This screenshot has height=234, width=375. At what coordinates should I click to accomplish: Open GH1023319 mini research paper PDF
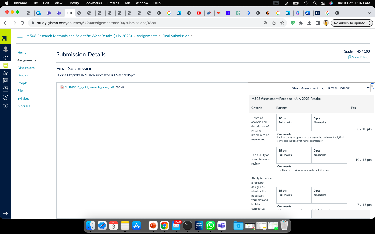(89, 87)
